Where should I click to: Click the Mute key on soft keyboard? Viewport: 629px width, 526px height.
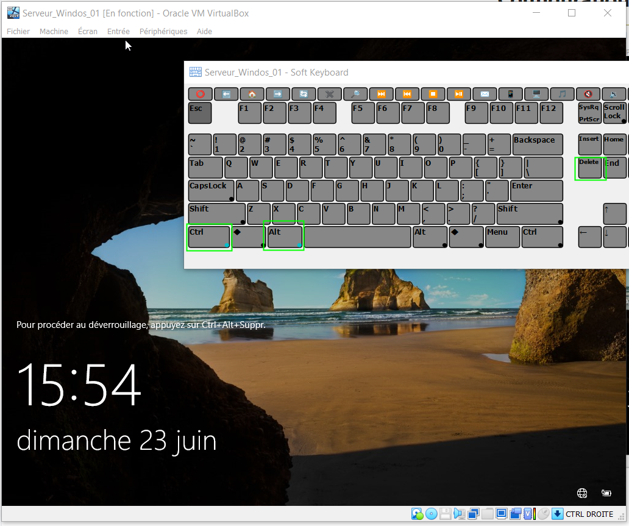coord(588,94)
